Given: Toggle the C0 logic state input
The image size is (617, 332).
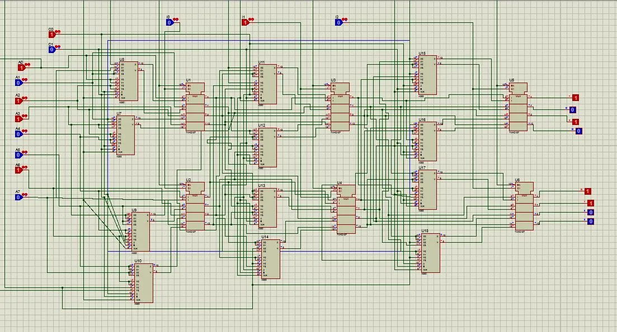Looking at the screenshot, I should (52, 35).
